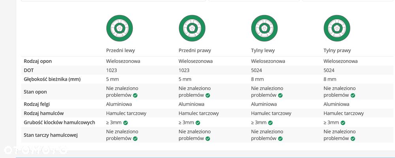Click brake disc checkmark for Przedni lewy
The image size is (395, 158).
pos(135,139)
